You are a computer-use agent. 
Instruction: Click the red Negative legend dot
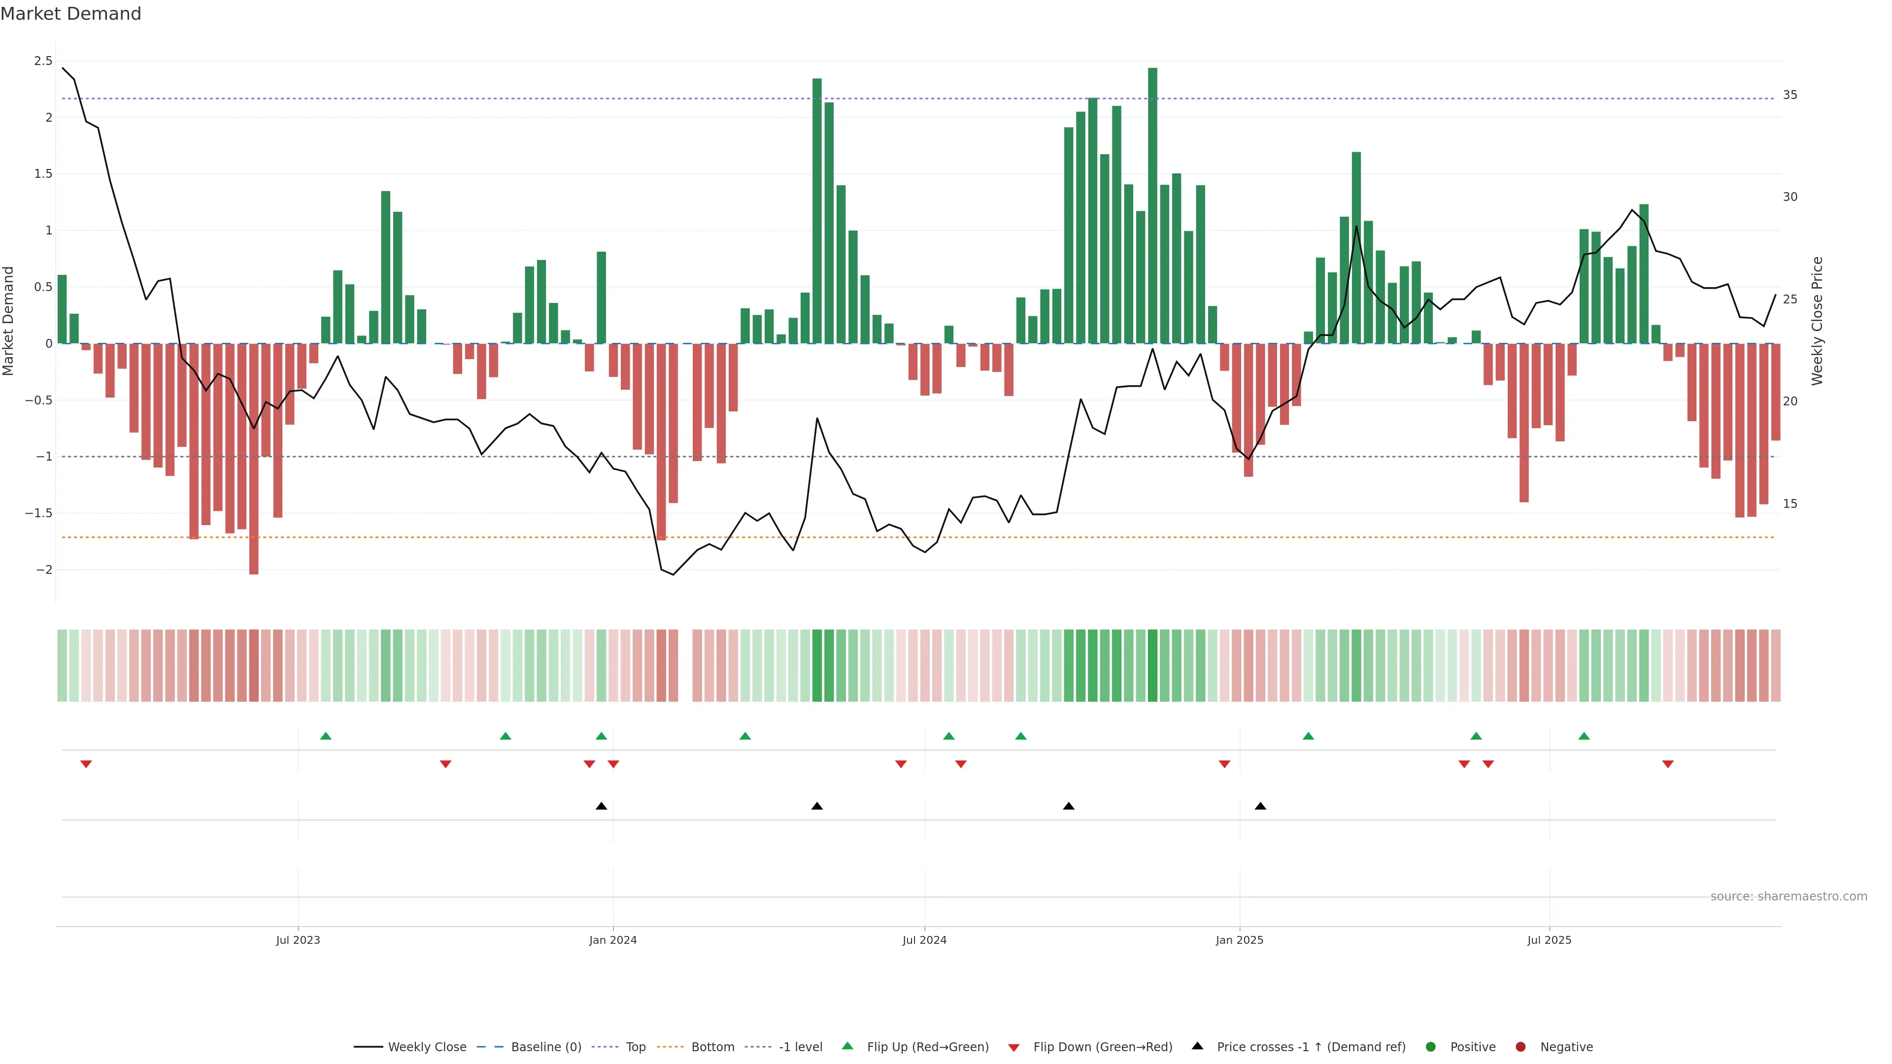pos(1520,1047)
